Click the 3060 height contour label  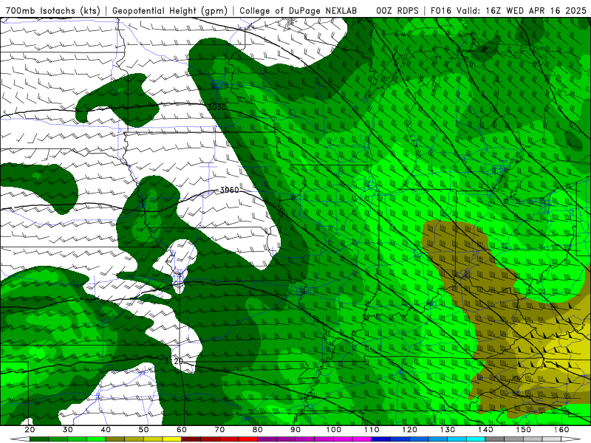pos(229,190)
